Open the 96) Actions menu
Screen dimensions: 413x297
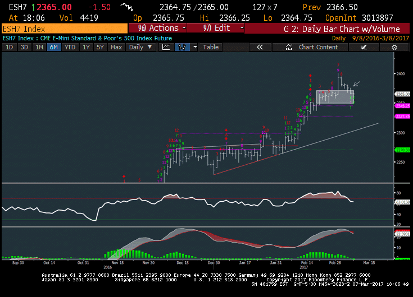point(157,28)
